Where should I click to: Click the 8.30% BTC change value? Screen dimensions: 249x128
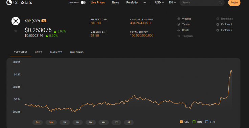click(x=53, y=36)
